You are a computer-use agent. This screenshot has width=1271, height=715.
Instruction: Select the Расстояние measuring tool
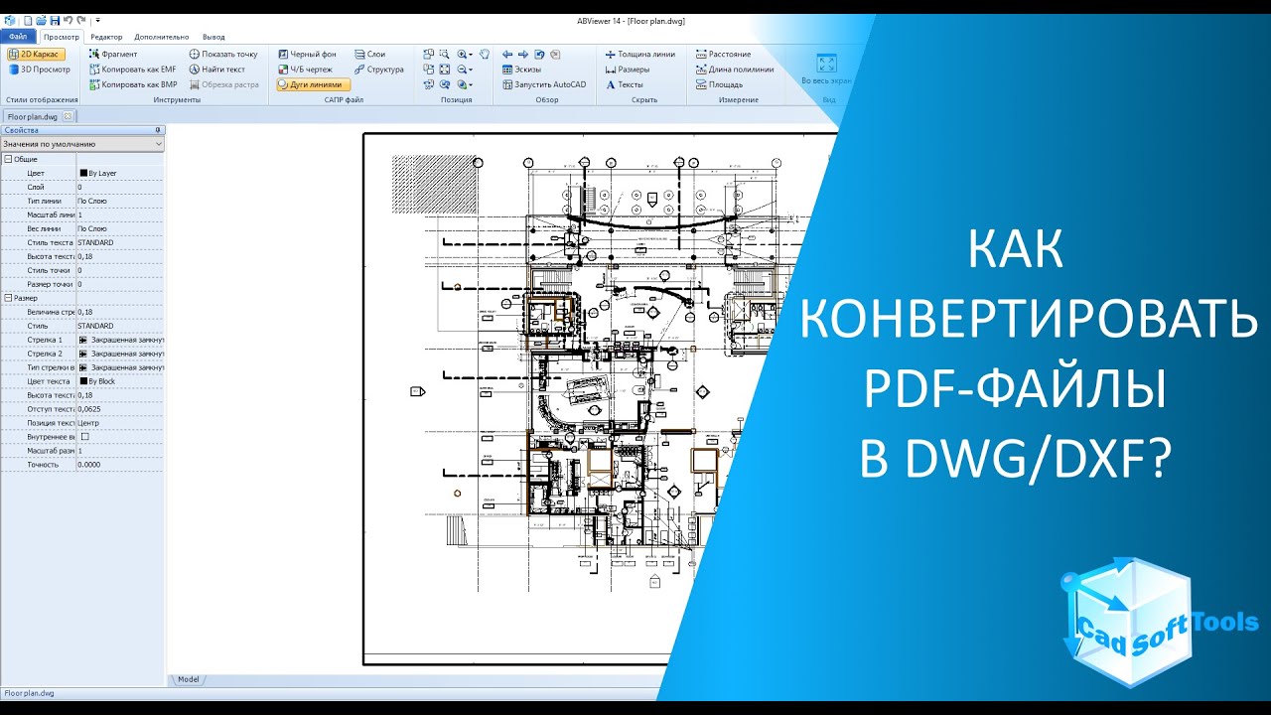click(723, 54)
